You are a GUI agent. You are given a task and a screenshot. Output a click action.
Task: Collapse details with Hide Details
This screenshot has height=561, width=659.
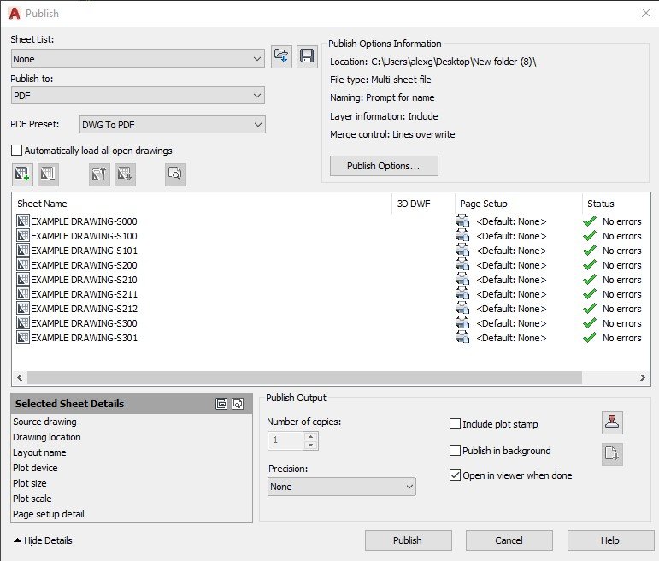point(43,540)
